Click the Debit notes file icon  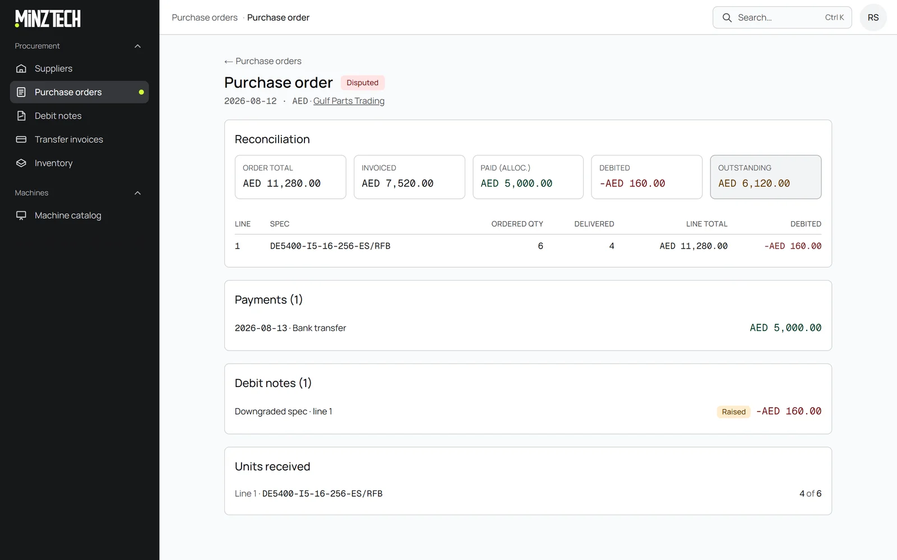(x=21, y=116)
